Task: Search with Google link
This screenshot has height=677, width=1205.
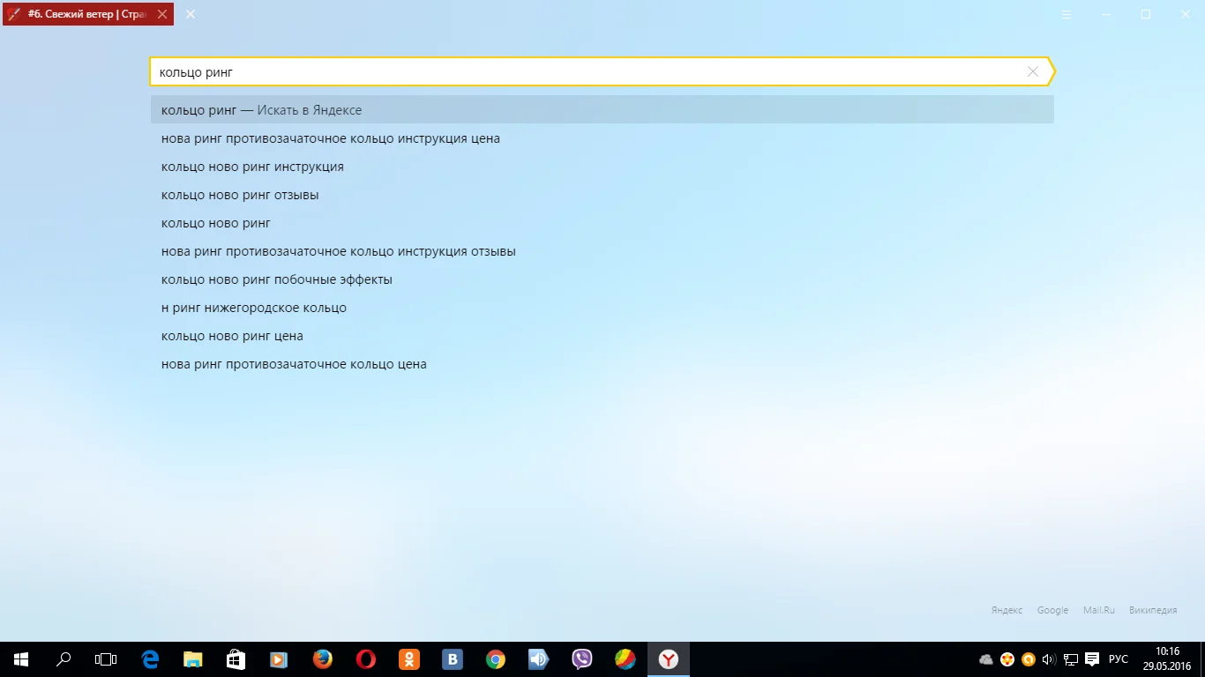Action: [1052, 610]
